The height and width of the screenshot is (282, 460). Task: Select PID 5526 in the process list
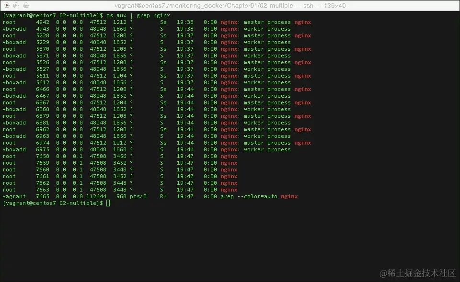(x=43, y=62)
